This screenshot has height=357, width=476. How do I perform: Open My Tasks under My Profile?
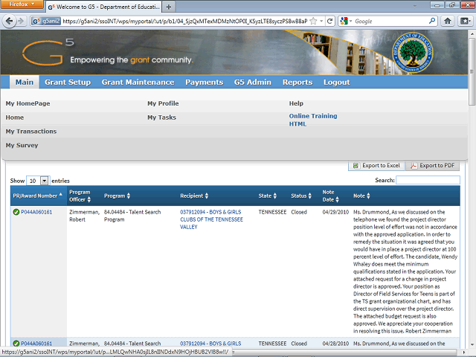(x=162, y=118)
